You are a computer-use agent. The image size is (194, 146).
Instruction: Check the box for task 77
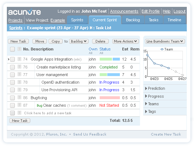coord(12,75)
